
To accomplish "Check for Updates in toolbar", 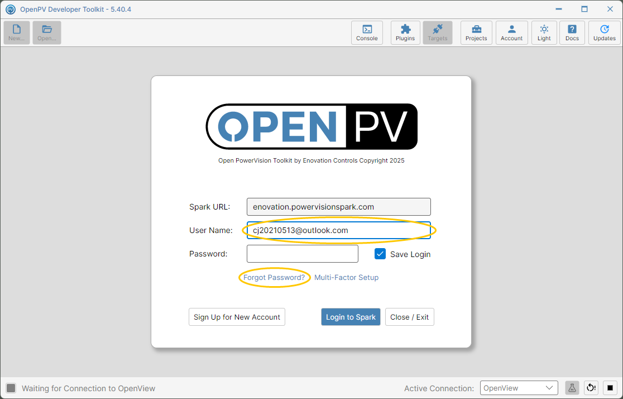I will click(605, 32).
